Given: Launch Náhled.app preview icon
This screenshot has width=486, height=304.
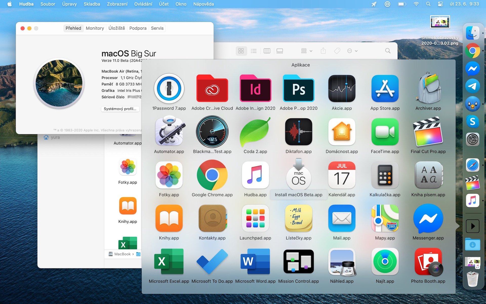Looking at the screenshot, I should 342,262.
